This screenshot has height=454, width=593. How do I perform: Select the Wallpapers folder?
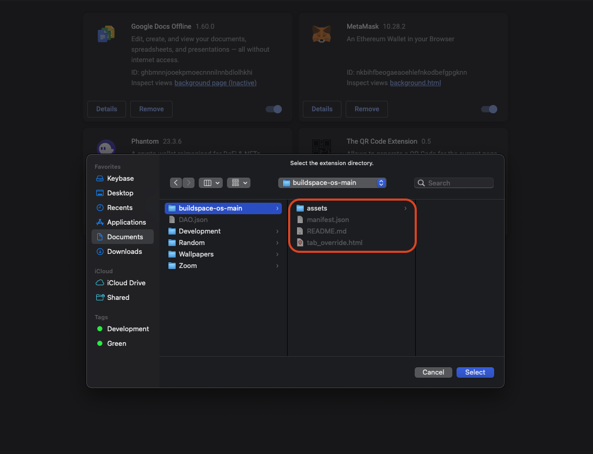pos(223,254)
